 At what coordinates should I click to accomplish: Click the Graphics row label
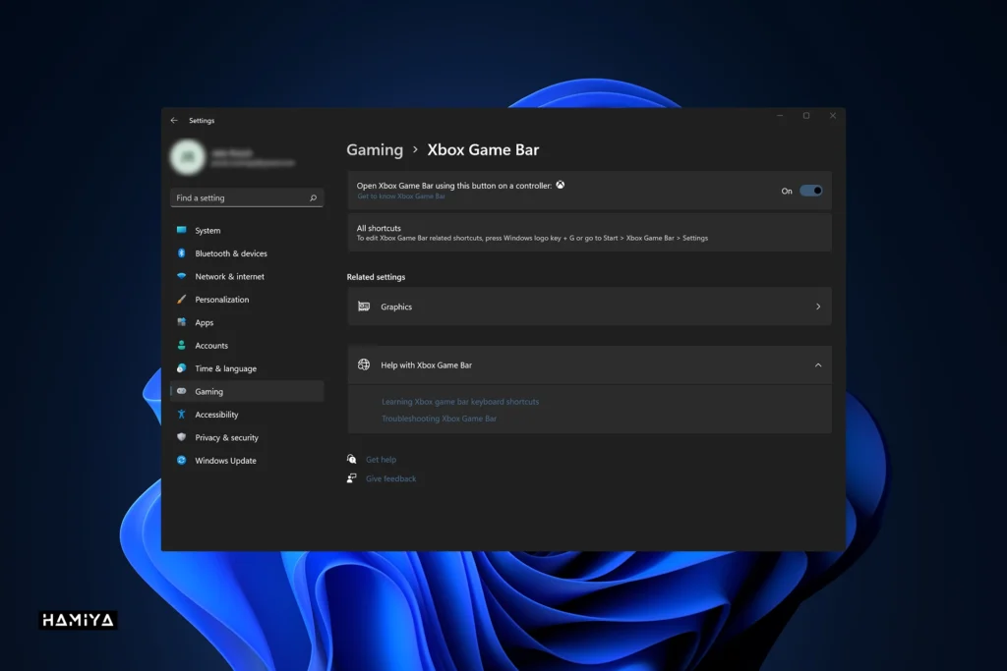pos(396,307)
